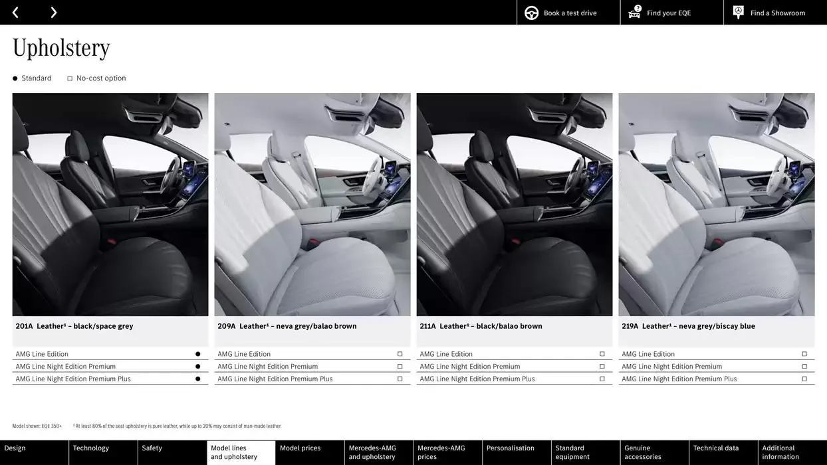This screenshot has width=827, height=465.
Task: Open the Design tab
Action: point(34,452)
